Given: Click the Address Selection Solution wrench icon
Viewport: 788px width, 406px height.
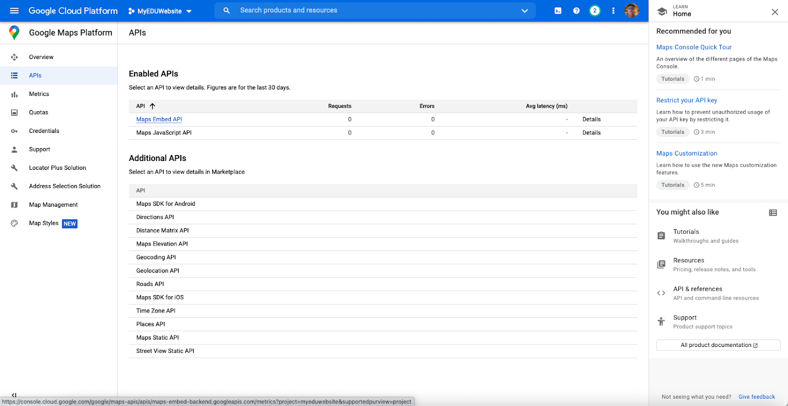Looking at the screenshot, I should 14,186.
